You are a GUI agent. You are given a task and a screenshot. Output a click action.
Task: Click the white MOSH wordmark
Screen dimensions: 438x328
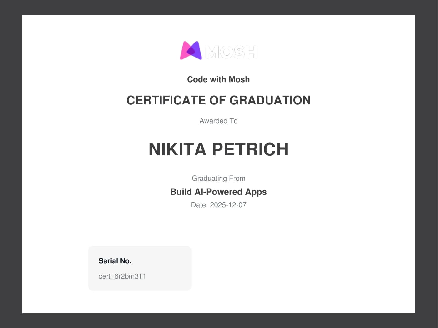tap(231, 52)
